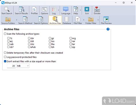Open the Log icon
136x105 pixels.
click(54, 9)
